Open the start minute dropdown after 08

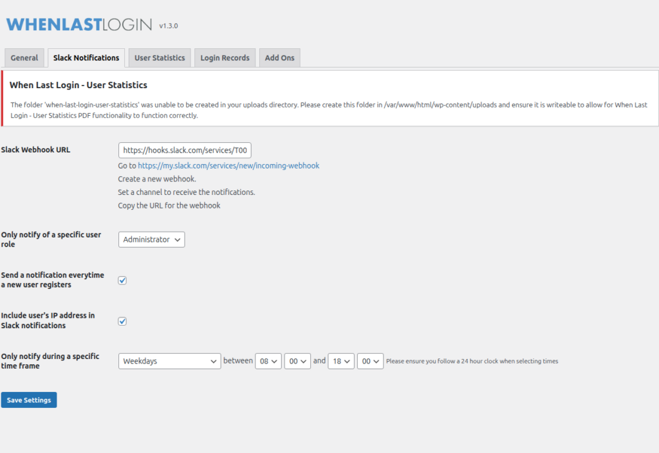297,361
